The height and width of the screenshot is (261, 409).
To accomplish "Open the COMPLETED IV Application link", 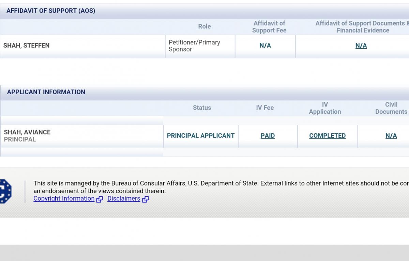I will point(327,136).
